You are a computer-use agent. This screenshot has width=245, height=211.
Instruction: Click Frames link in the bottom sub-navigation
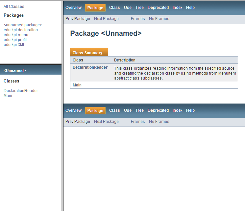138,122
